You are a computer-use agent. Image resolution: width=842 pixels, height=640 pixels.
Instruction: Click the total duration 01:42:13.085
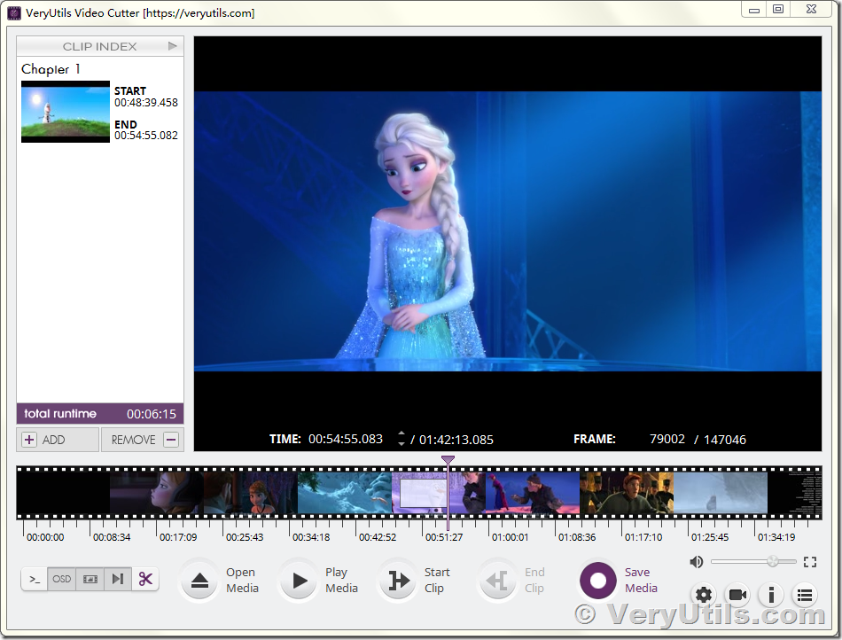tap(456, 440)
